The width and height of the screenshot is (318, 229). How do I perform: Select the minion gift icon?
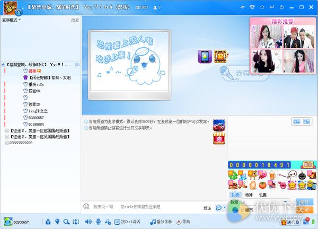[312, 185]
